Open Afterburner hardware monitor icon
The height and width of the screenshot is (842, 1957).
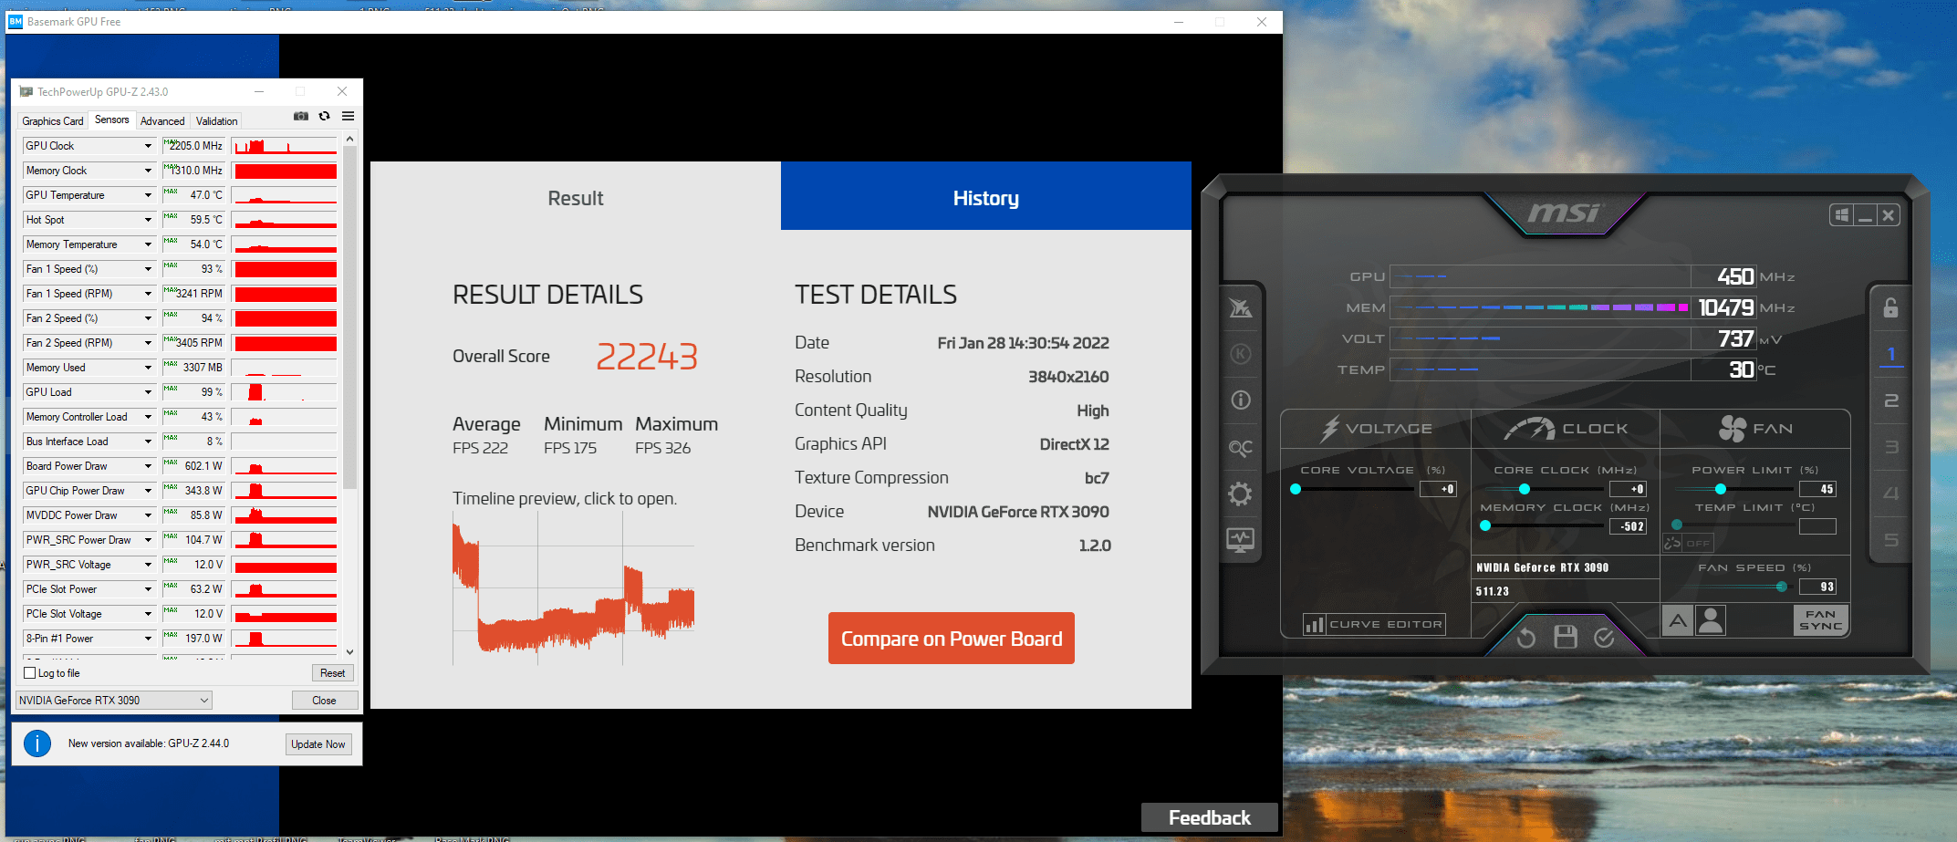coord(1241,540)
